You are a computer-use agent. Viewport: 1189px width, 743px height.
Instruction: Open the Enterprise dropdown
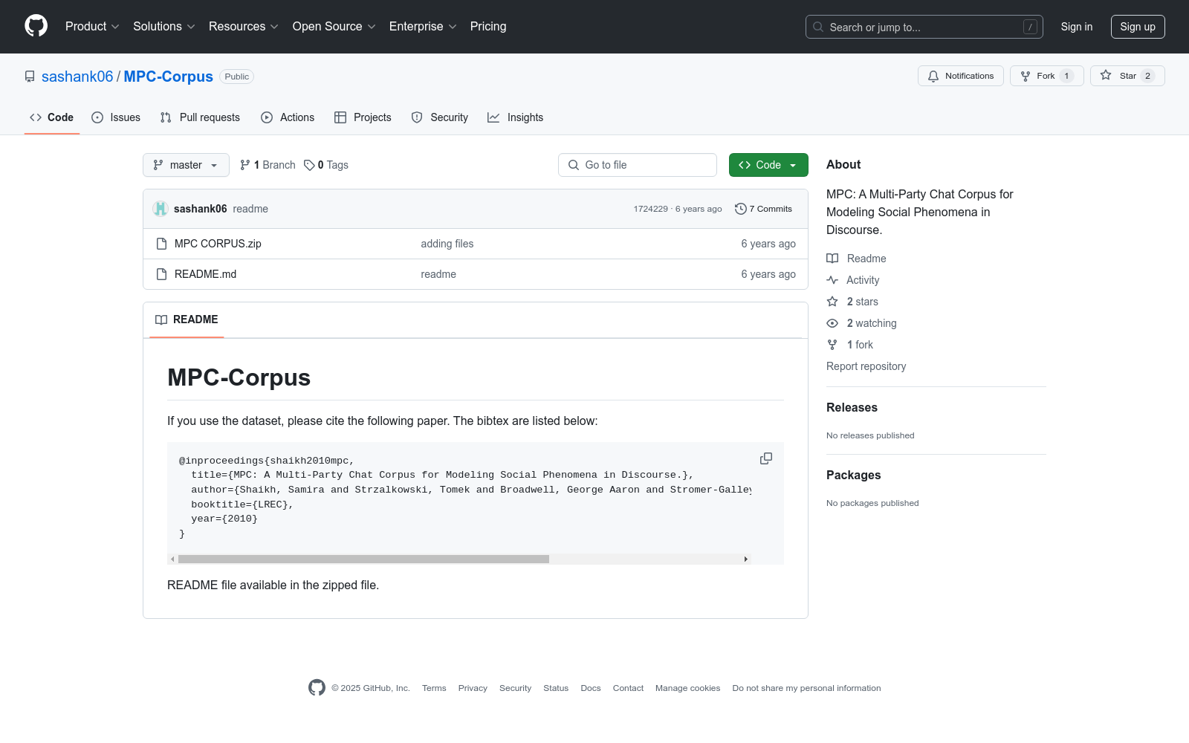[x=423, y=27]
